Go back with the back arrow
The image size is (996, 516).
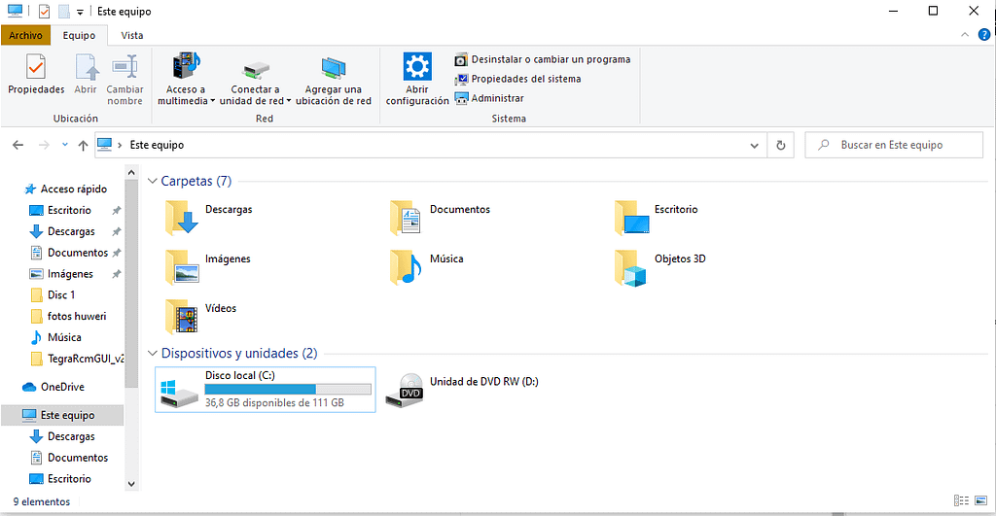[18, 146]
